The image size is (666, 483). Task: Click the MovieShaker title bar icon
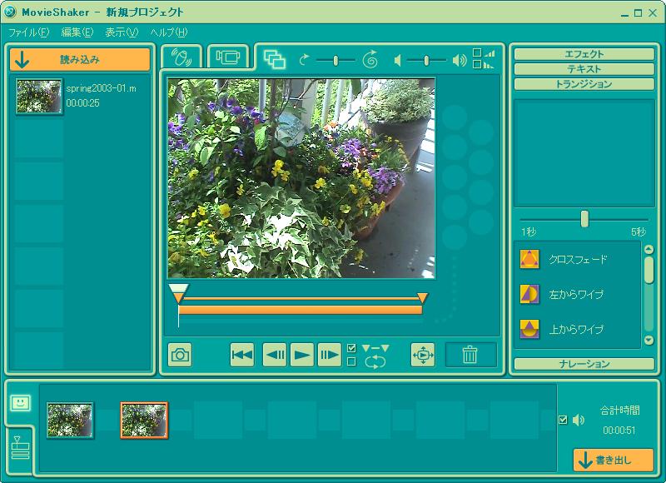9,12
